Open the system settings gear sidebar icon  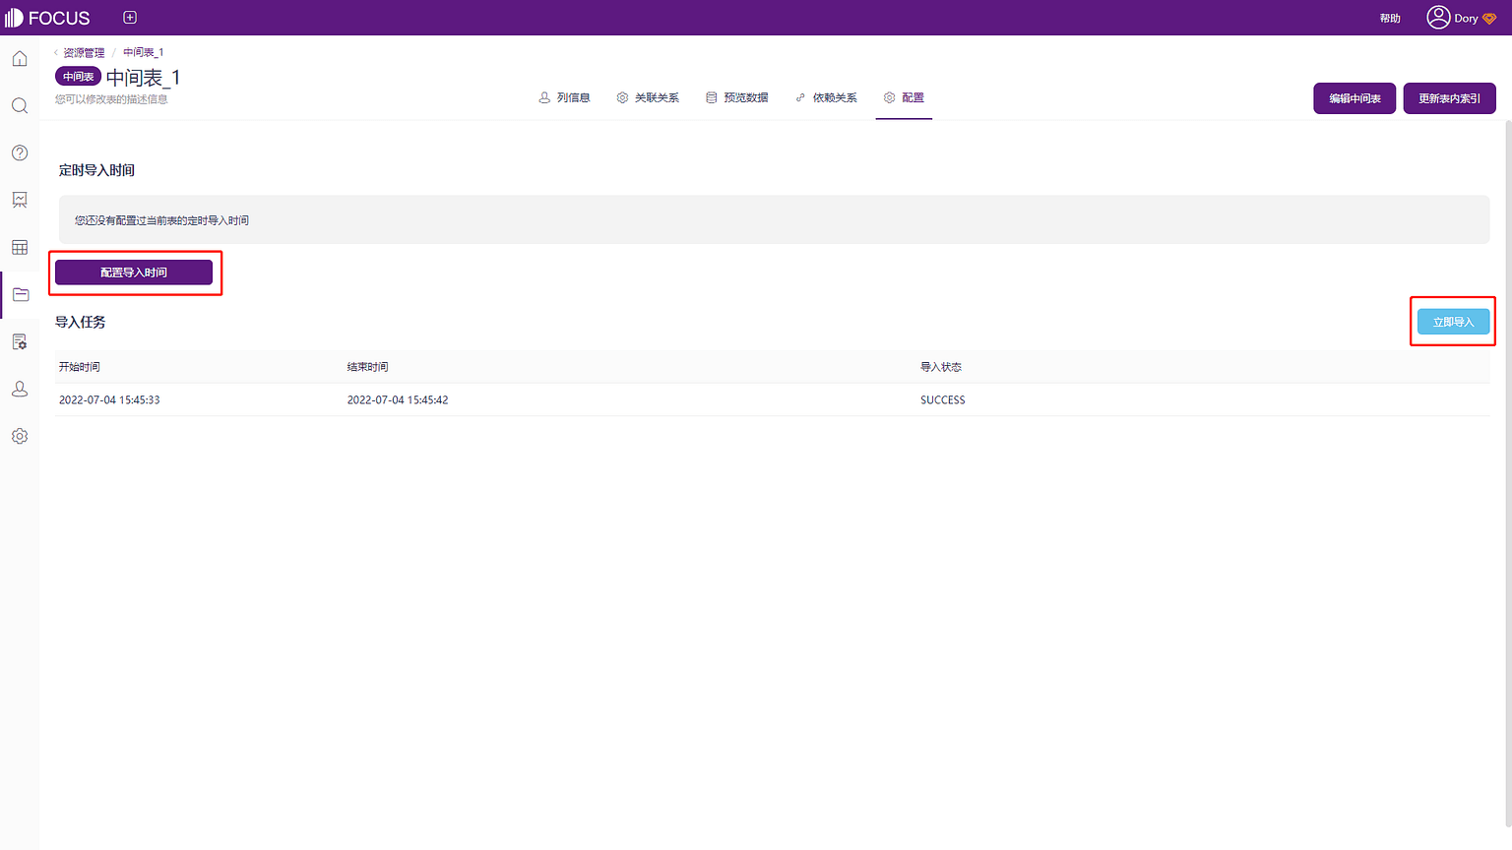(x=20, y=436)
